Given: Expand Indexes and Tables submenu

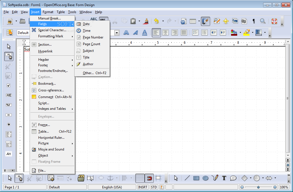Looking at the screenshot, I should point(52,109).
